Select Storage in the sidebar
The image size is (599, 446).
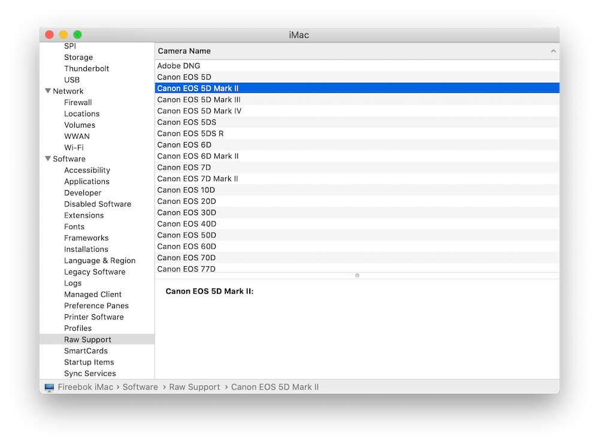tap(78, 58)
